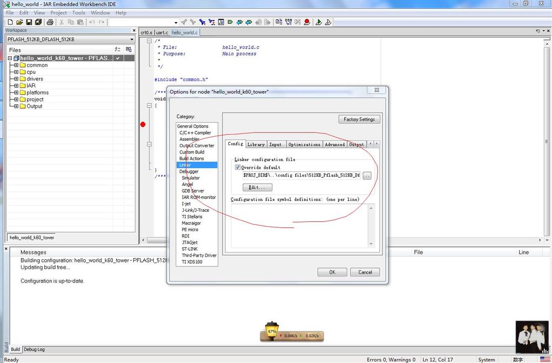Click the New document toolbar icon
This screenshot has width=552, height=363.
pyautogui.click(x=10, y=22)
